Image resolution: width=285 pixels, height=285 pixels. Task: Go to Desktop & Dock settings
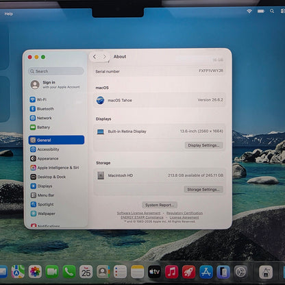[x=48, y=177]
